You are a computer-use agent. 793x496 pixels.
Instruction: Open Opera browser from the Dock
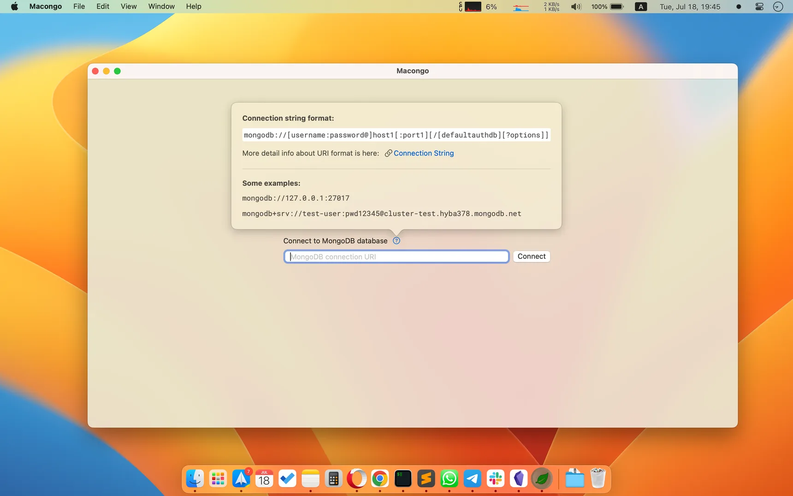click(x=356, y=479)
